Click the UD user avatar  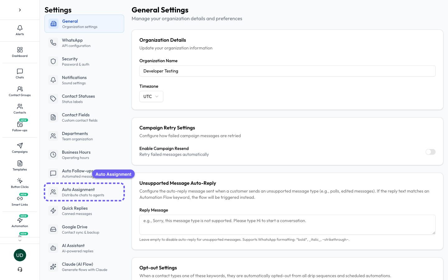20,255
